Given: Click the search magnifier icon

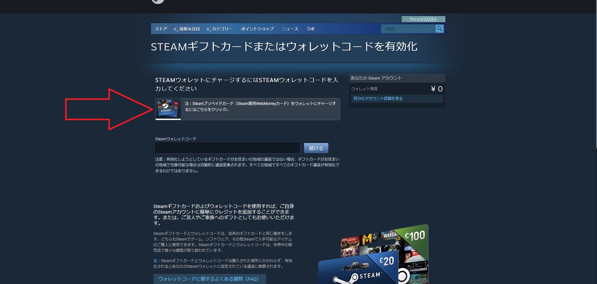Looking at the screenshot, I should tap(439, 29).
